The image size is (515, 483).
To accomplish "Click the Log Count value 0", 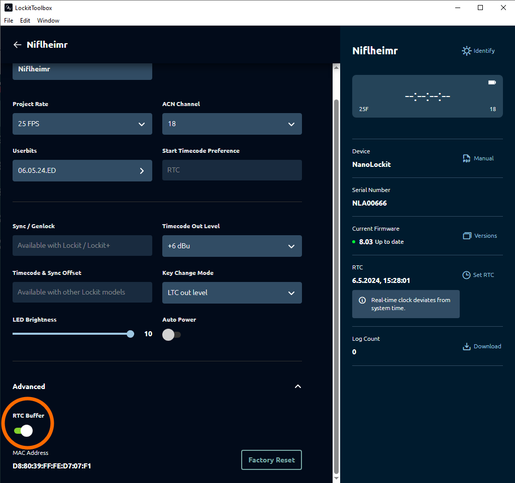I will point(354,352).
